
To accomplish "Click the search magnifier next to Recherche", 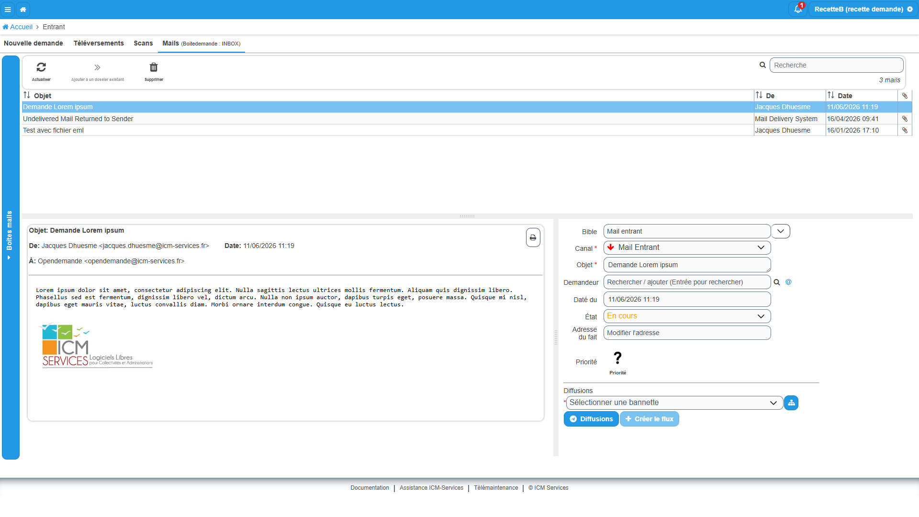I will [x=762, y=65].
